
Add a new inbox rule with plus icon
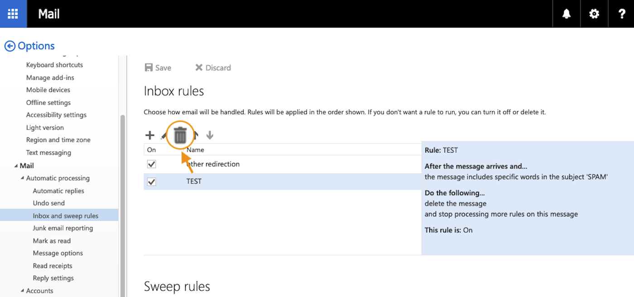(149, 135)
